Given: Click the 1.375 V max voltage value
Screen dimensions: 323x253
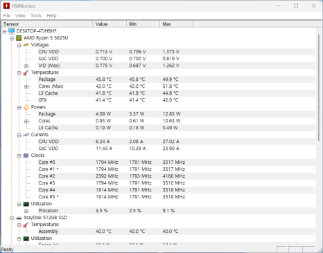Looking at the screenshot, I should (x=171, y=52).
